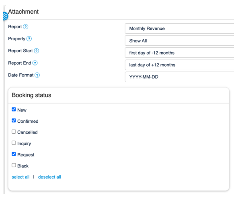236x197 pixels.
Task: Show help tooltip for Report Start
Action: [37, 51]
